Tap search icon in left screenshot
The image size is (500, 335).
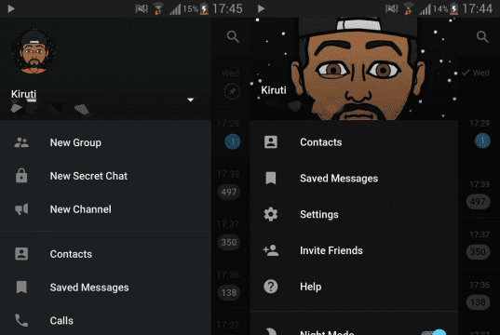click(233, 36)
